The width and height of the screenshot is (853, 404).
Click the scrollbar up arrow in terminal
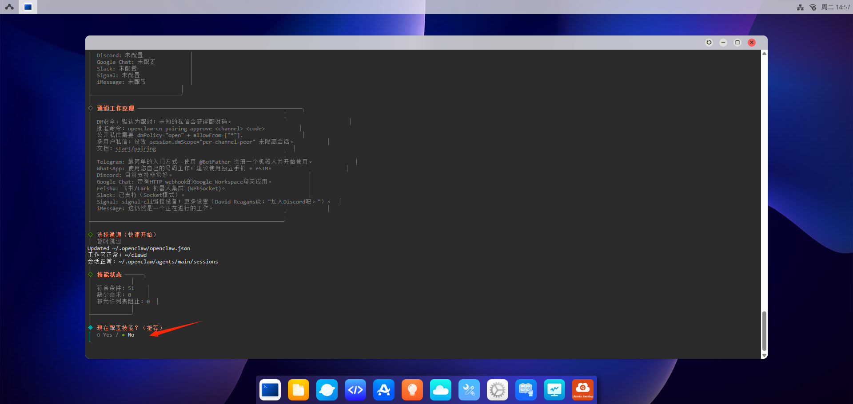(x=764, y=54)
